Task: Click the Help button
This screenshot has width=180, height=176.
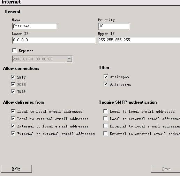Action: [16, 169]
